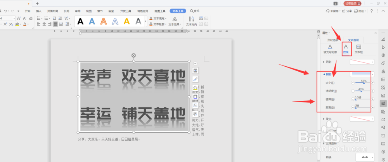Click the undo arrow in the quick access bar
The height and width of the screenshot is (162, 388).
pos(5,11)
